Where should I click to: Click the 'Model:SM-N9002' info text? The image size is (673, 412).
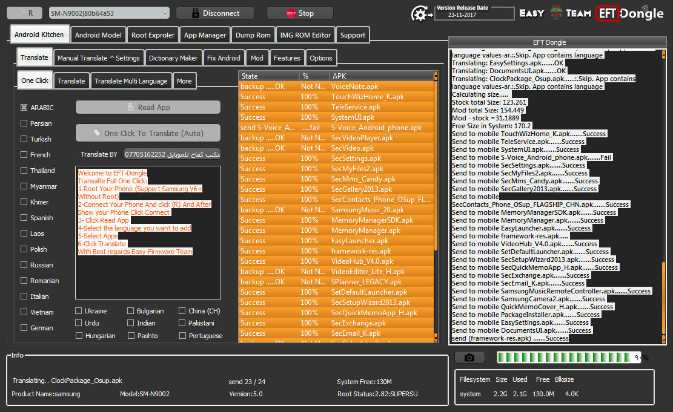(145, 394)
